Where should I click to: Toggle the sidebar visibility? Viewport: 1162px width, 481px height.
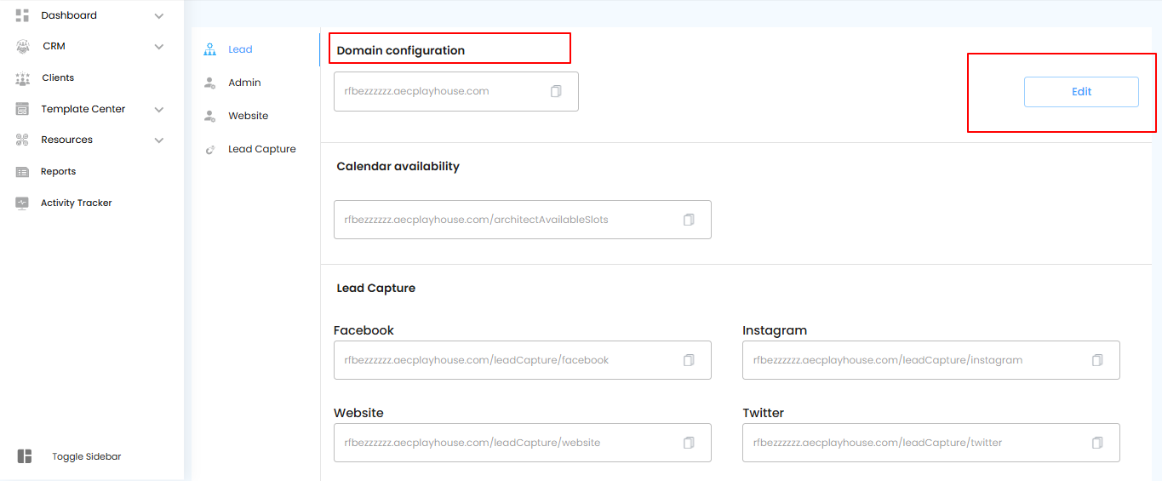[25, 456]
